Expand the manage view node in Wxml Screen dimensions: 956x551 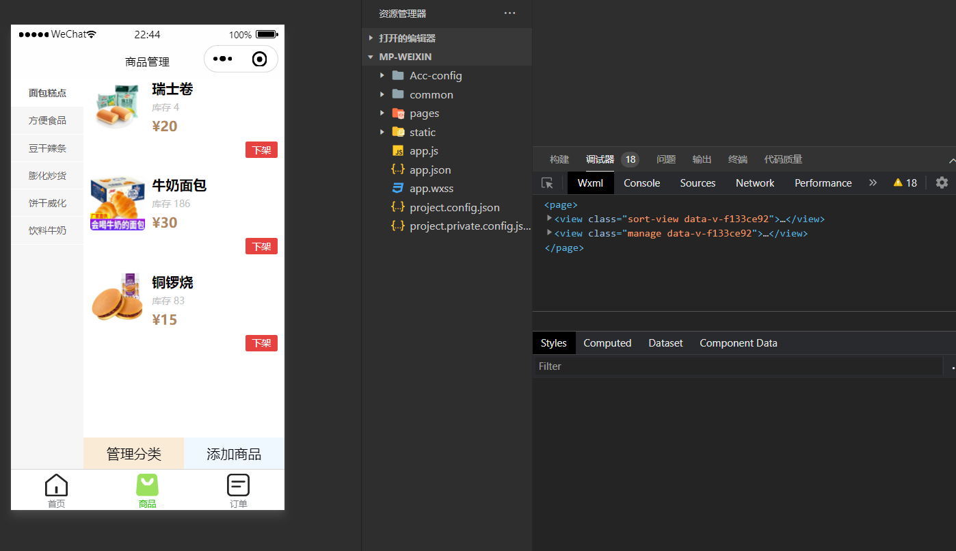(x=549, y=232)
